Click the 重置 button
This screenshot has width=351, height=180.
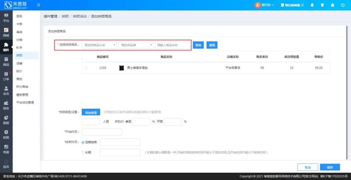[212, 45]
